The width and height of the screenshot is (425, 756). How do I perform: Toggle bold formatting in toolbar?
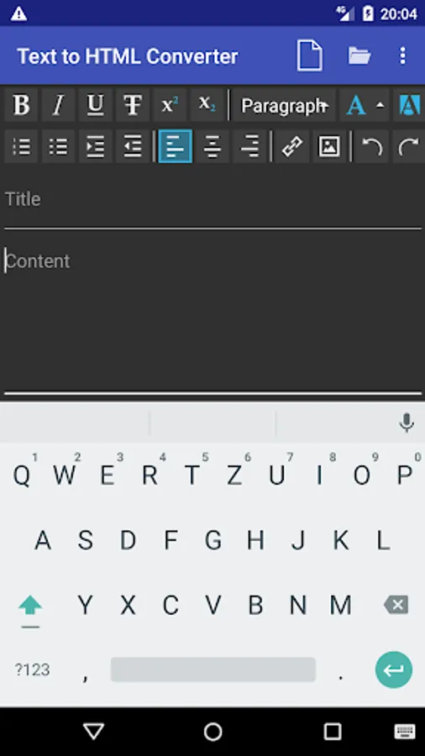[21, 105]
